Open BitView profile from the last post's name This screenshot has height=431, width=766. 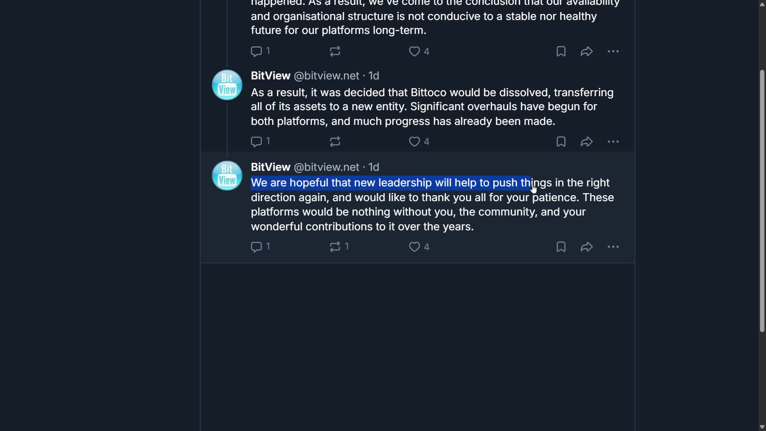coord(270,167)
